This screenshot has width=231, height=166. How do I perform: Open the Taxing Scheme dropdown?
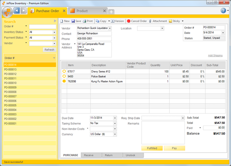pyautogui.click(x=115, y=123)
